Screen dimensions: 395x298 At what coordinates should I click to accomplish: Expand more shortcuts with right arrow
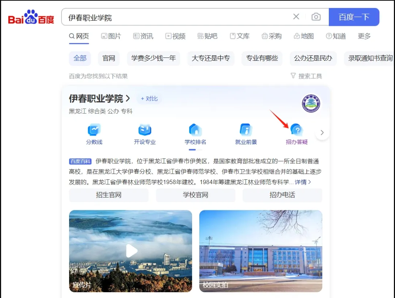(x=322, y=132)
